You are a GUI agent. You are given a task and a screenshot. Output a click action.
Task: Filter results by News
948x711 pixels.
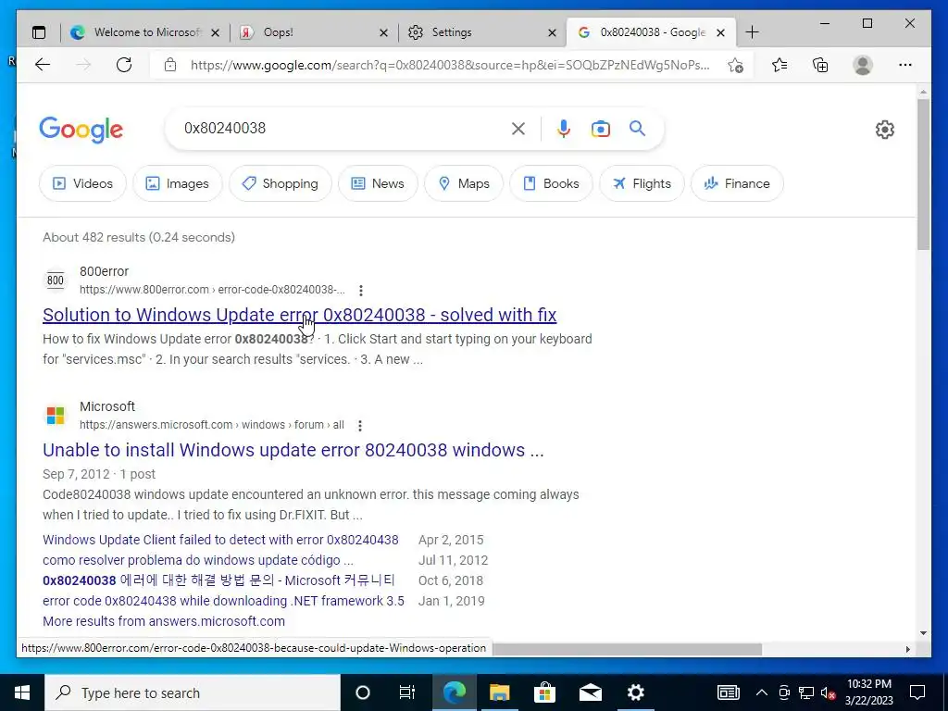(x=378, y=183)
